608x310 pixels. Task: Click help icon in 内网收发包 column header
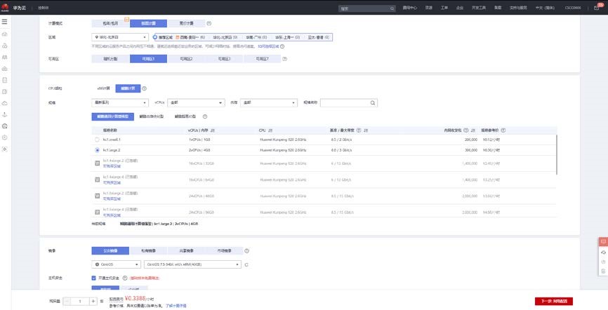[466, 130]
